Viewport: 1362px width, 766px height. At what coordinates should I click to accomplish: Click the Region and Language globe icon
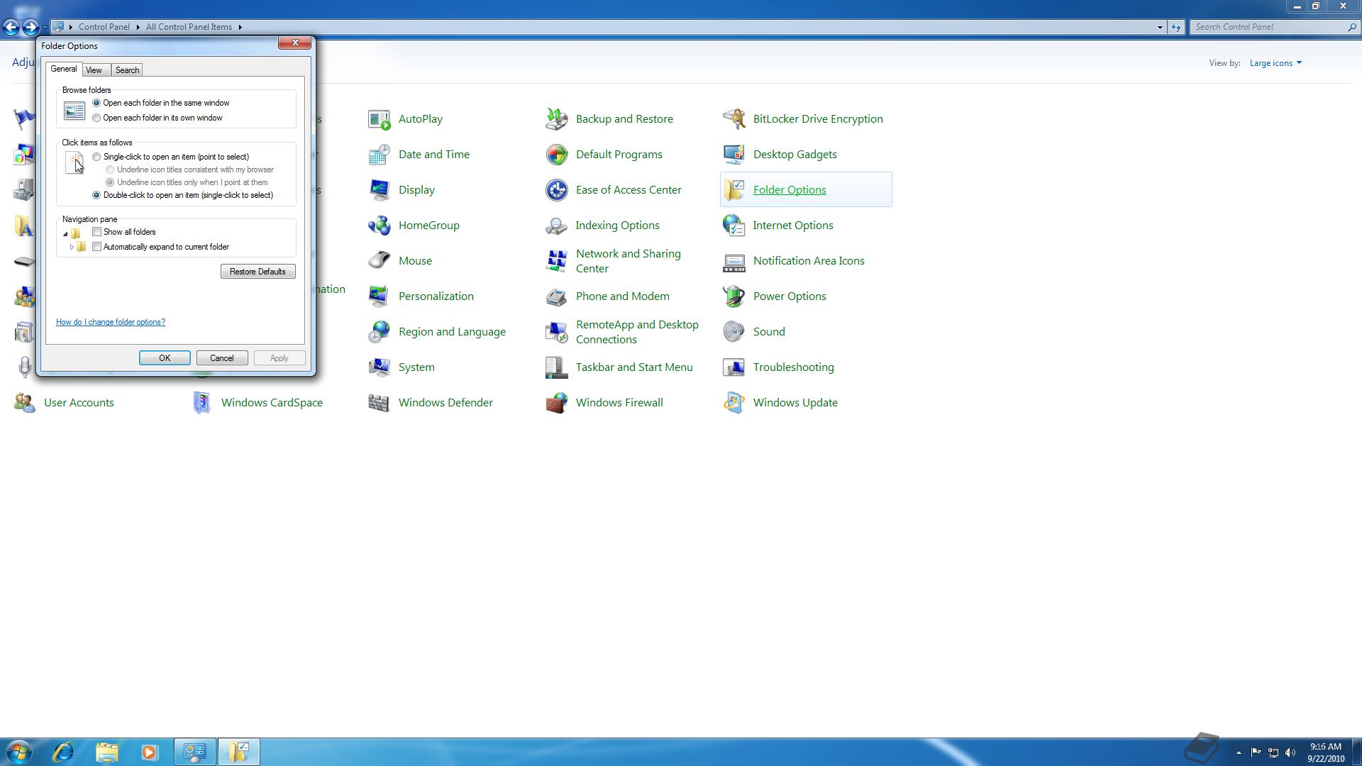pyautogui.click(x=380, y=332)
